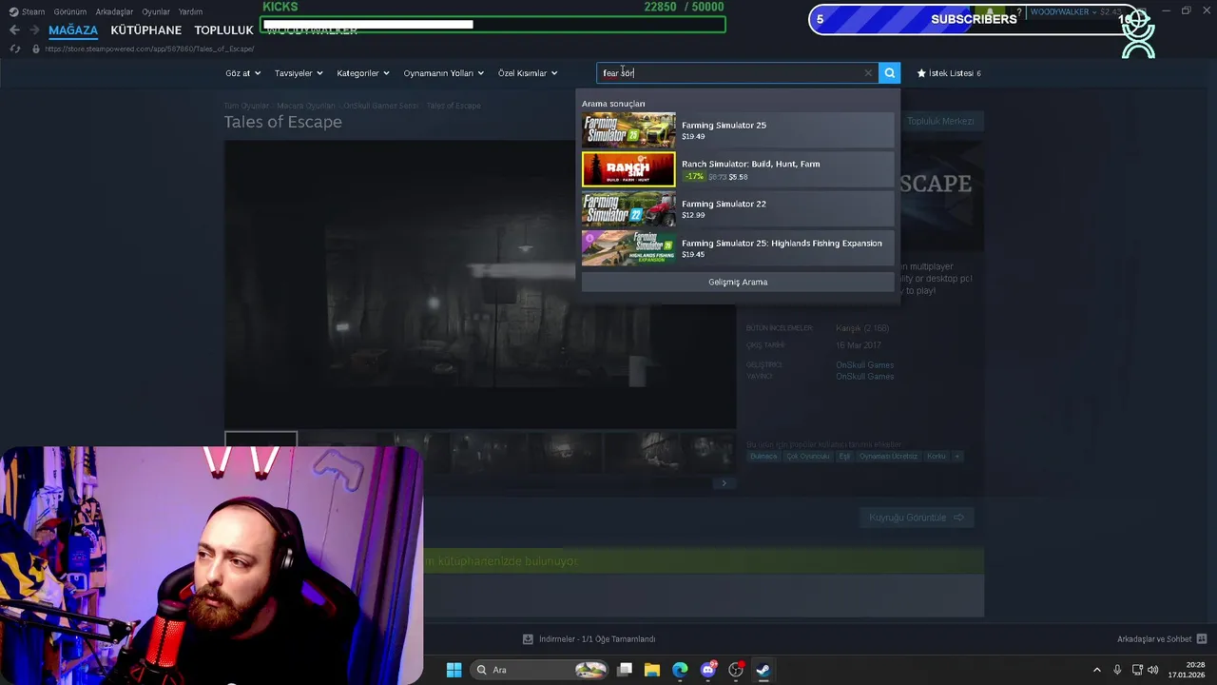Click the network tray icon
Image resolution: width=1217 pixels, height=685 pixels.
coord(1137,670)
